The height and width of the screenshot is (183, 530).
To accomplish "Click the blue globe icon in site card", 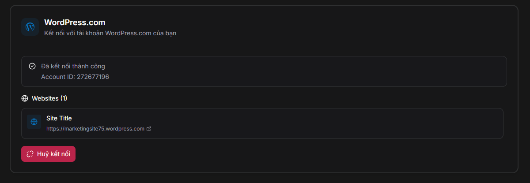I will 34,122.
